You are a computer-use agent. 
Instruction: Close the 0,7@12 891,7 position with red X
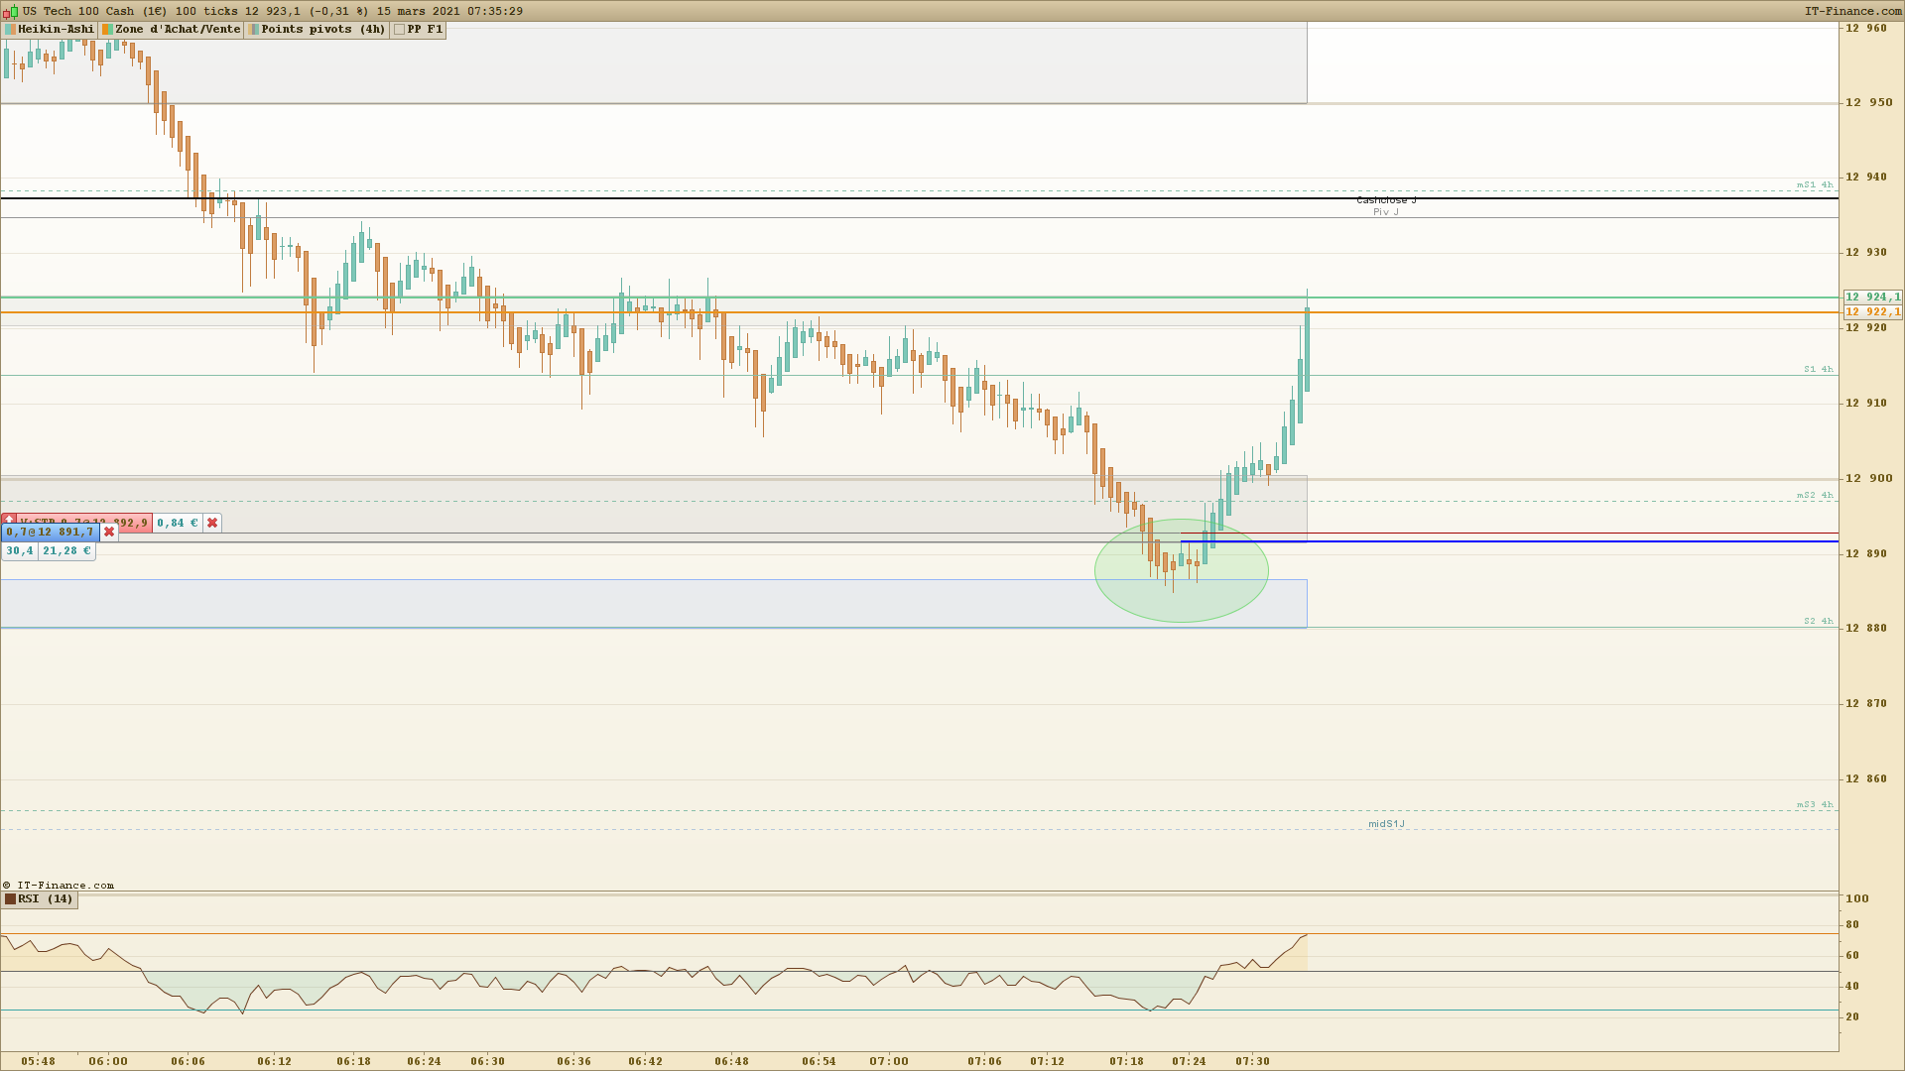pos(109,533)
